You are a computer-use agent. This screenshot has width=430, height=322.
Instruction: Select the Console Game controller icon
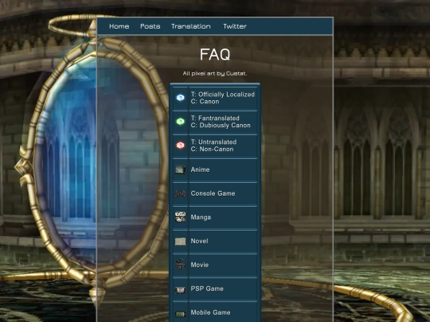[180, 193]
